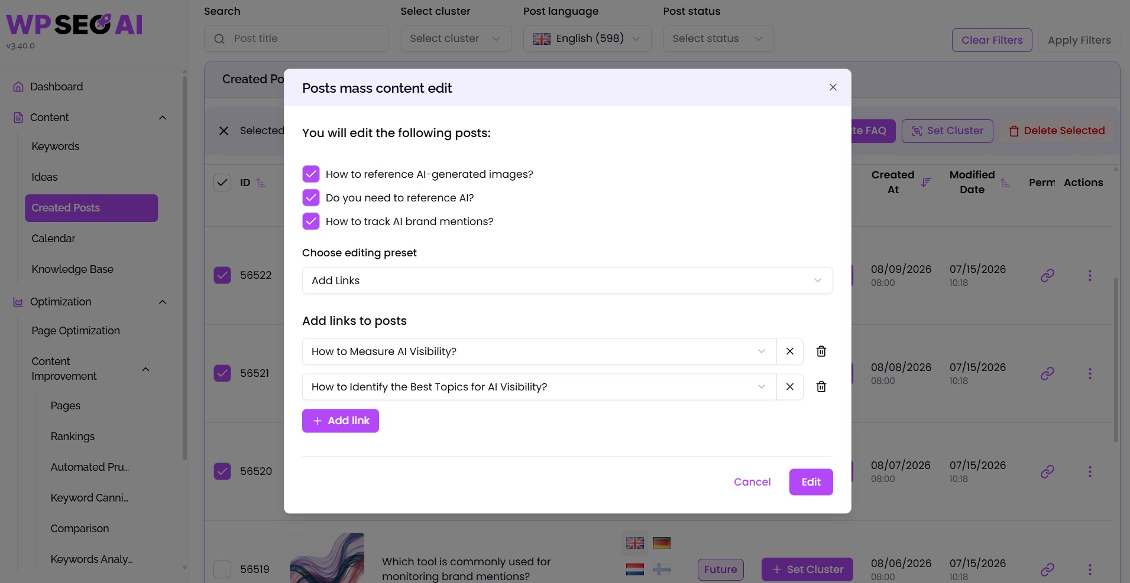Image resolution: width=1130 pixels, height=583 pixels.
Task: Open permalink icon for post 56522
Action: (x=1047, y=276)
